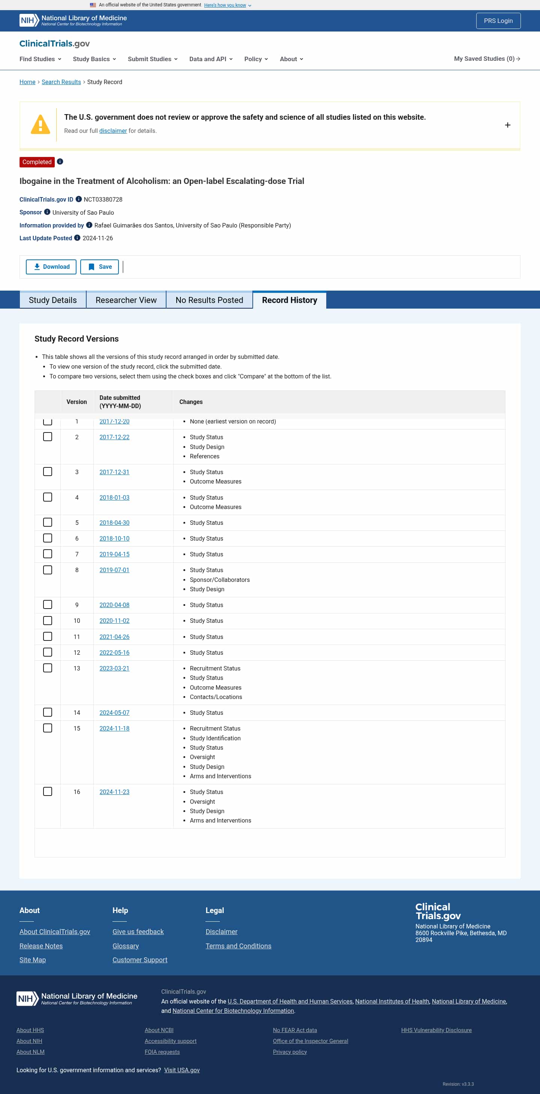Open the Find Studies dropdown menu
The image size is (540, 1094).
(x=40, y=59)
